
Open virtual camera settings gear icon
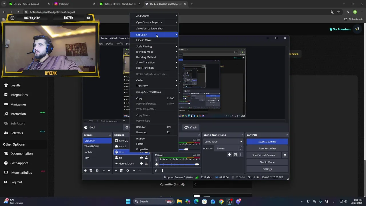click(285, 155)
